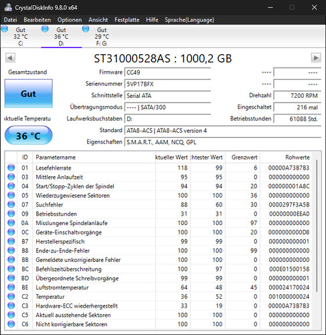This screenshot has width=326, height=335.
Task: Click the Grenzwert column header
Action: [x=243, y=157]
